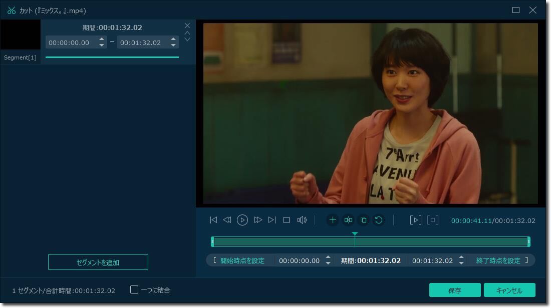Select the Segment[1] thumbnail
The width and height of the screenshot is (551, 308).
(x=21, y=34)
